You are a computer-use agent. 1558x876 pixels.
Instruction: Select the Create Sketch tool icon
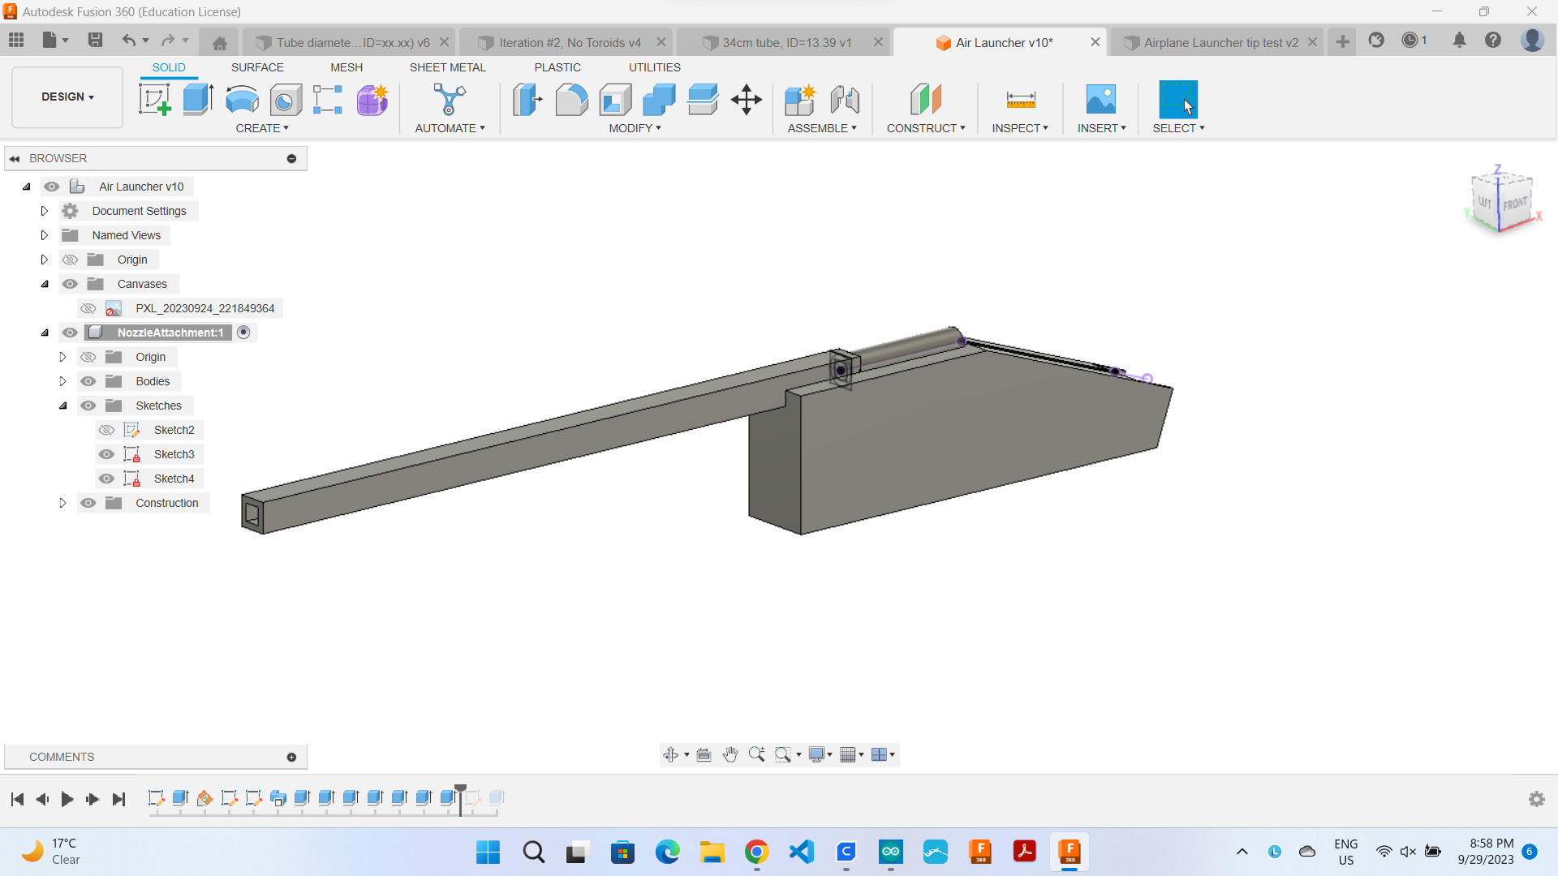154,100
